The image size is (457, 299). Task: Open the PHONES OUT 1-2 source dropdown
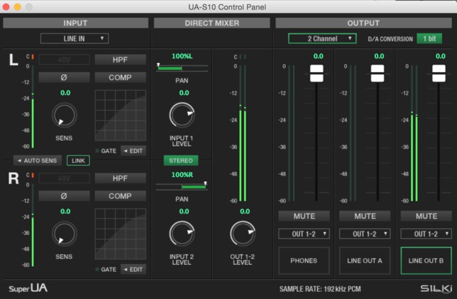click(304, 233)
